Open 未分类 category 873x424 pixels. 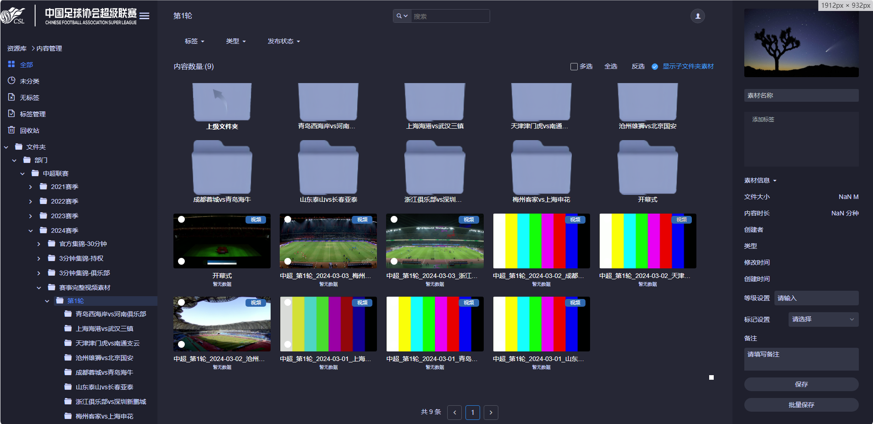(30, 81)
